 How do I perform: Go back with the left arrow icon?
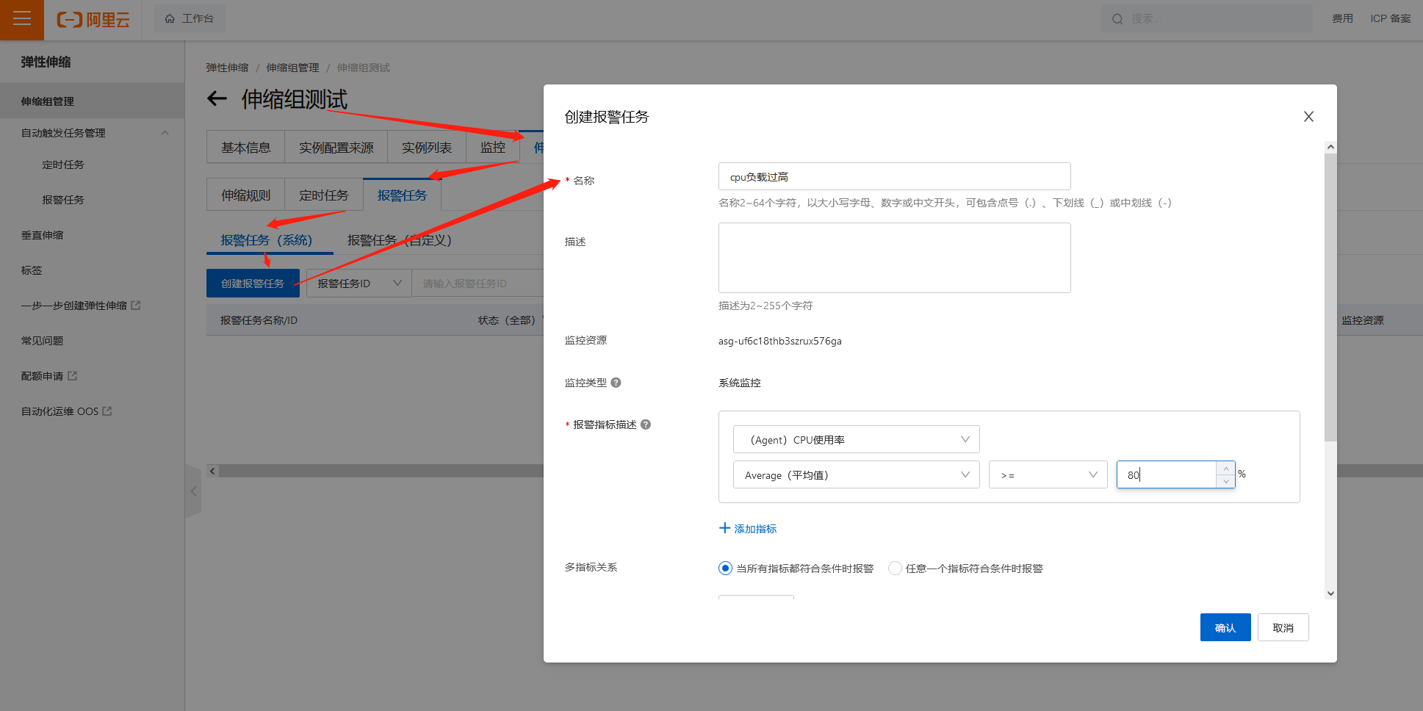[x=217, y=98]
